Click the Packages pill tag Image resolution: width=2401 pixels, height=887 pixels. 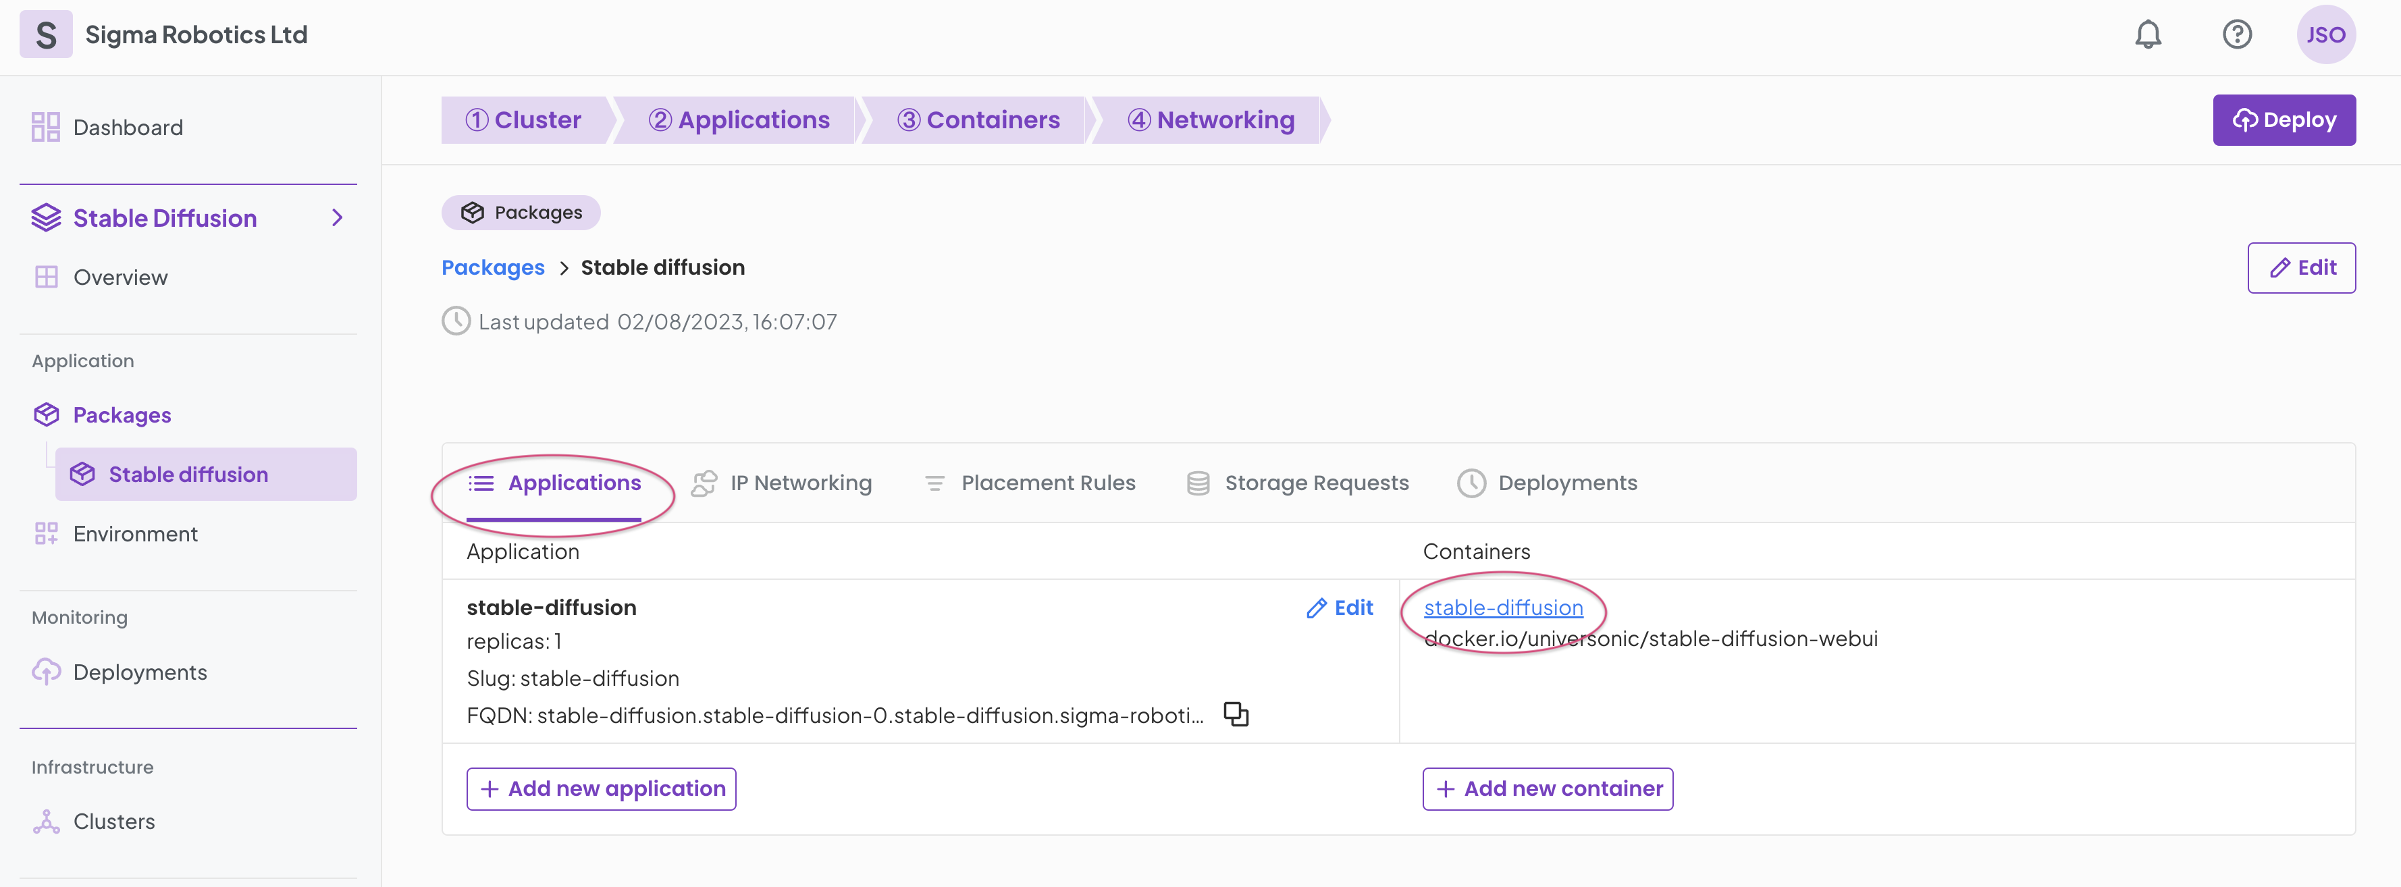(x=521, y=213)
